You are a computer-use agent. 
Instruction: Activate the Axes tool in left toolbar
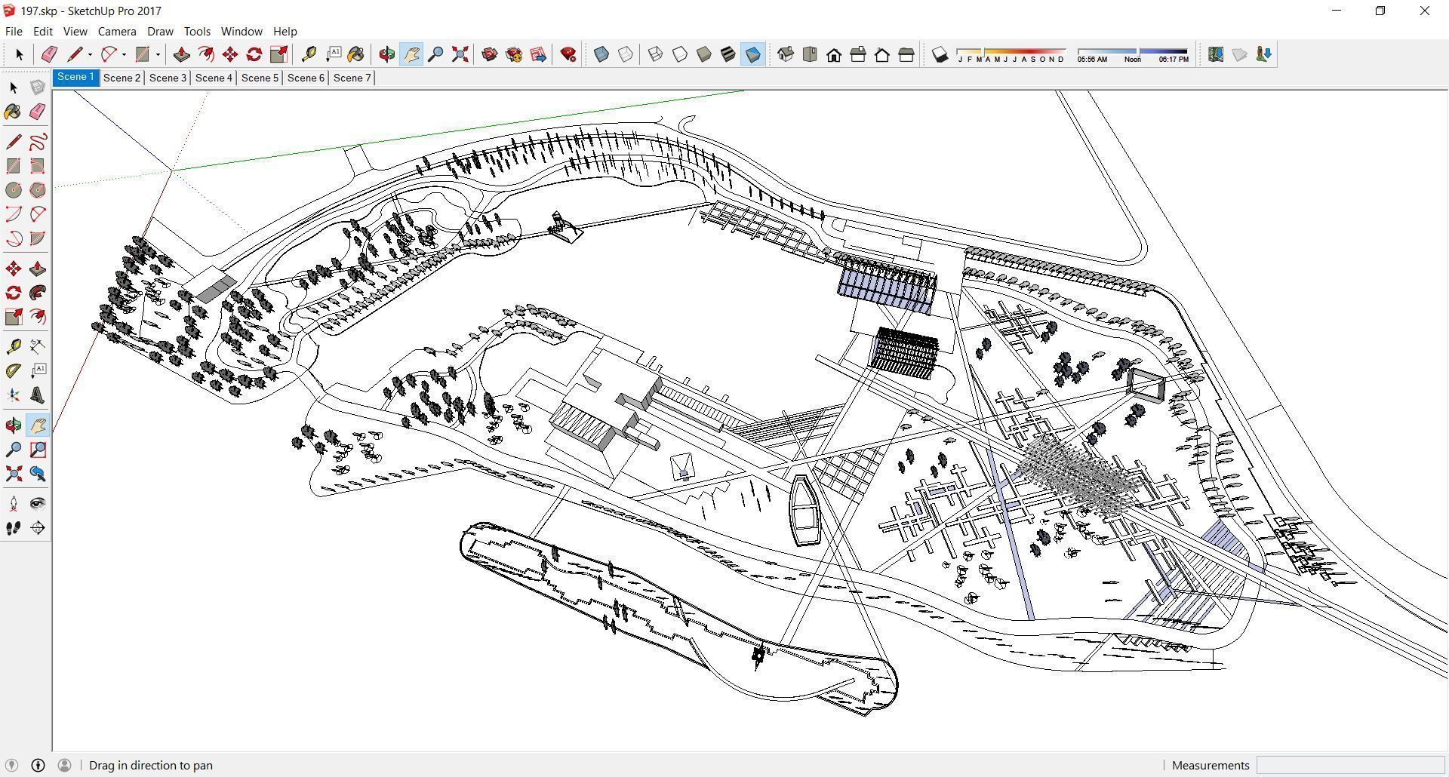(x=14, y=395)
